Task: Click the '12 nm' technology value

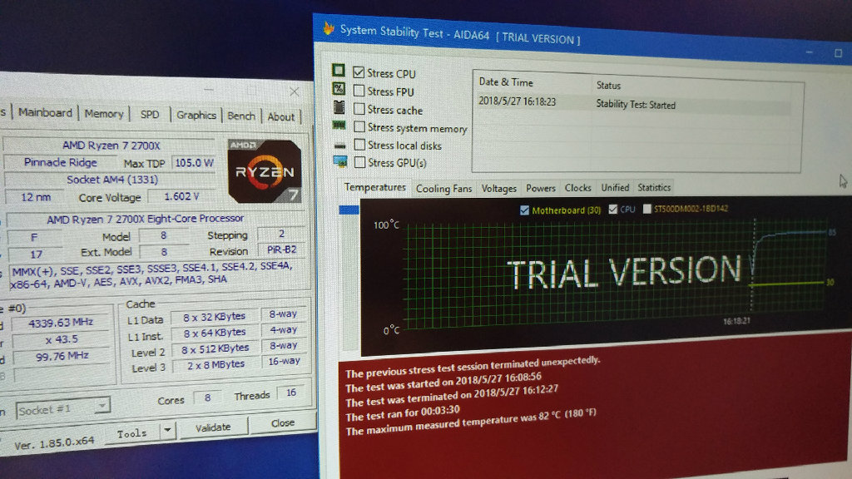Action: coord(35,197)
